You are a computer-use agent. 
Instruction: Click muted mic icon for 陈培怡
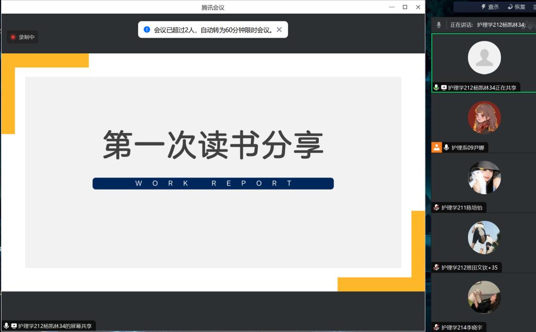coord(436,208)
